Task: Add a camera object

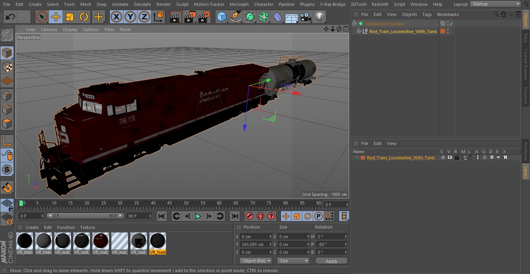Action: 306,17
